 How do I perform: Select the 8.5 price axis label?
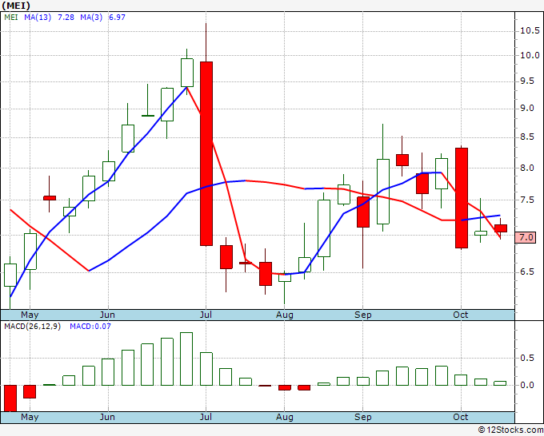coord(527,137)
